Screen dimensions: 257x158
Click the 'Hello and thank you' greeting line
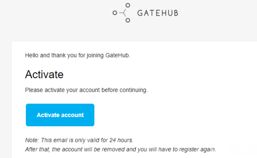[77, 55]
